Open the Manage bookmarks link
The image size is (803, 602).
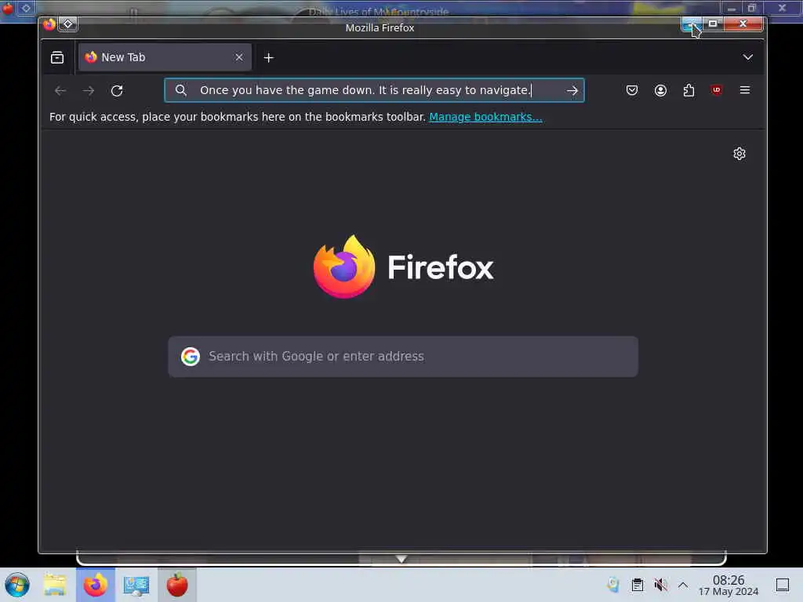[x=485, y=117]
